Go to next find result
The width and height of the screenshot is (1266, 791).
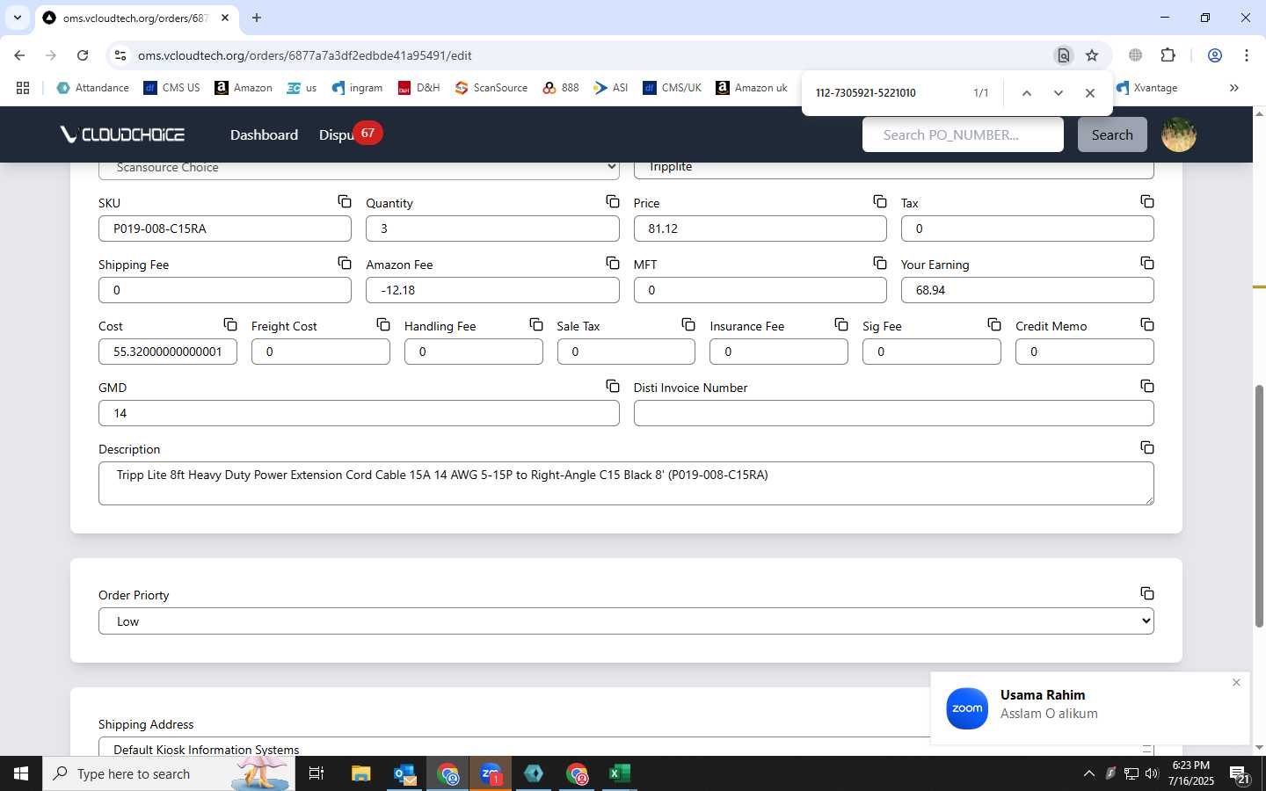click(1059, 93)
